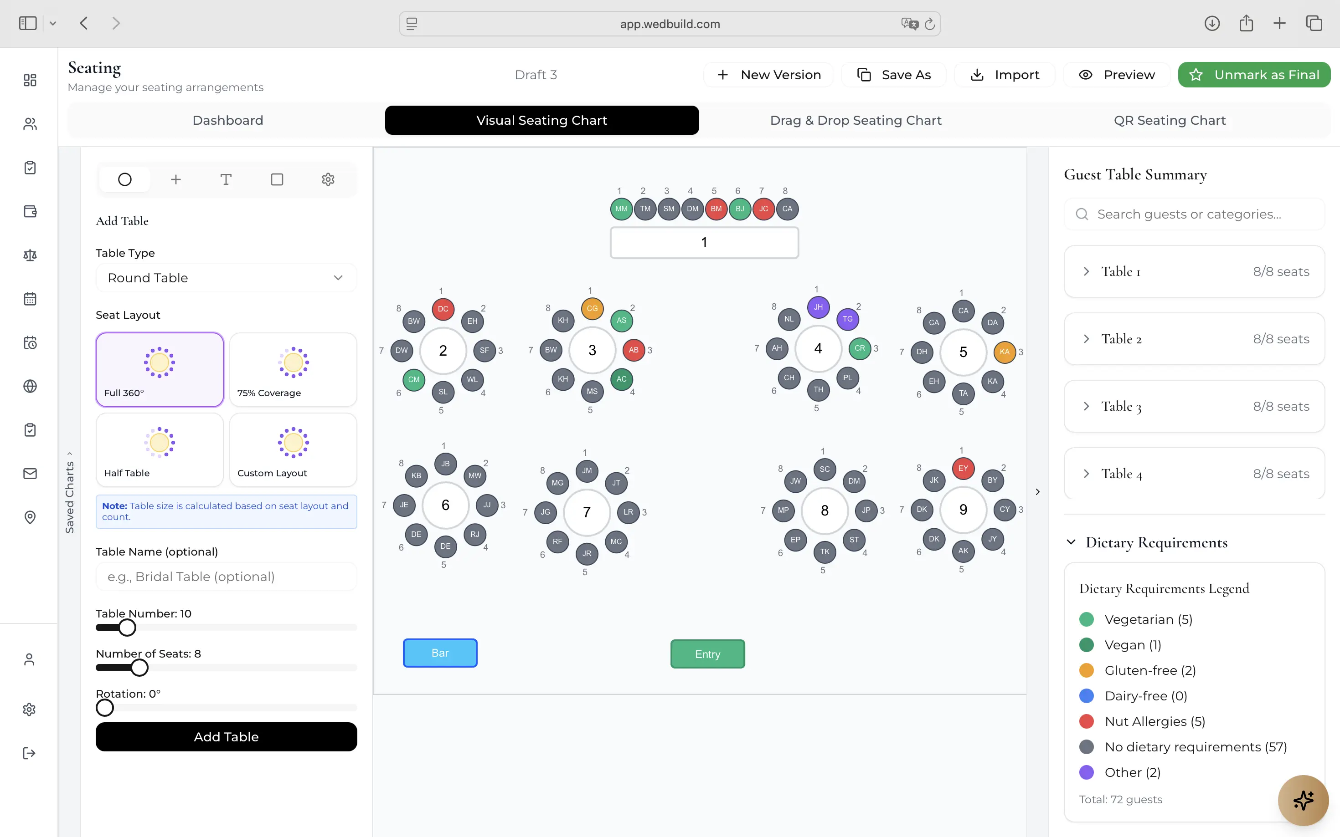1340x837 pixels.
Task: Click the New Version button
Action: pos(769,75)
